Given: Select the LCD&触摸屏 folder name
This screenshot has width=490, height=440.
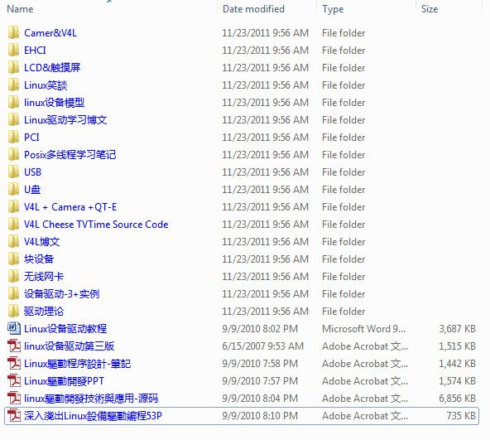Looking at the screenshot, I should [52, 68].
